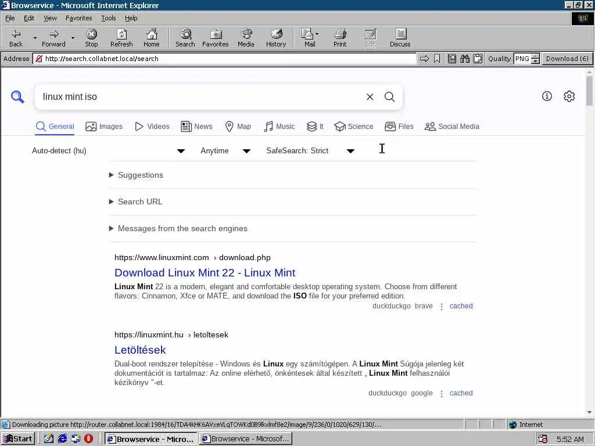This screenshot has height=446, width=595.
Task: Switch to the News search tab
Action: pos(196,126)
